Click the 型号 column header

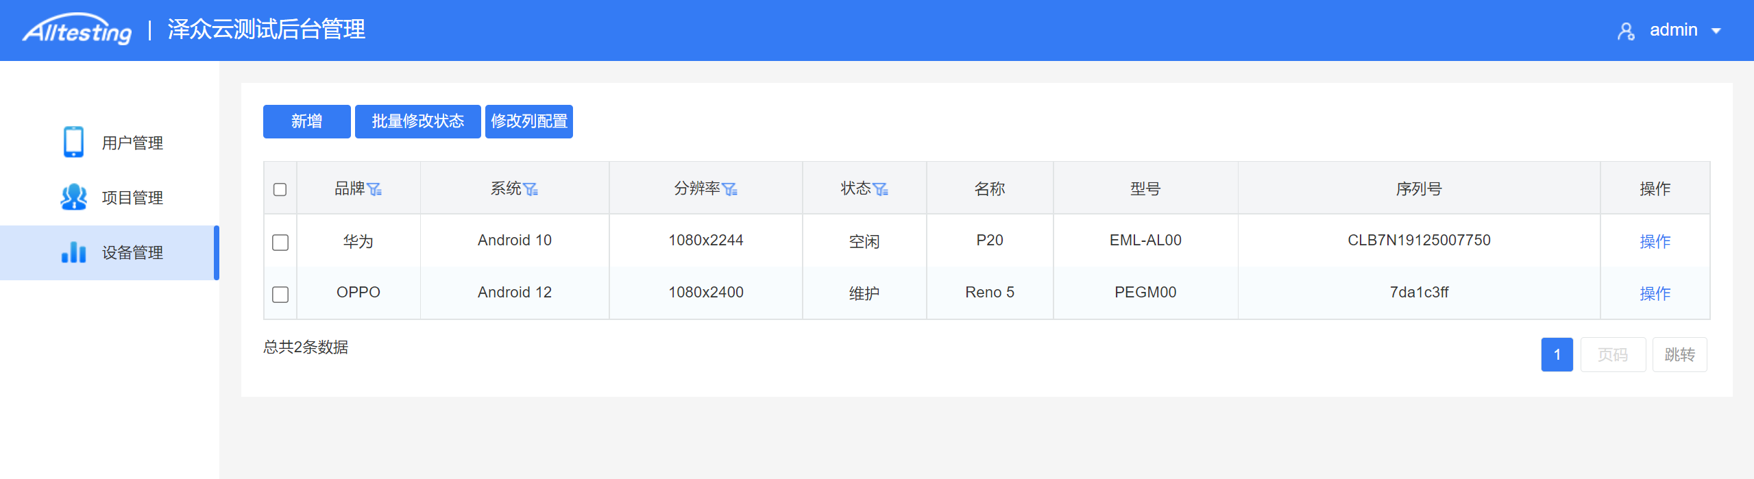1145,188
